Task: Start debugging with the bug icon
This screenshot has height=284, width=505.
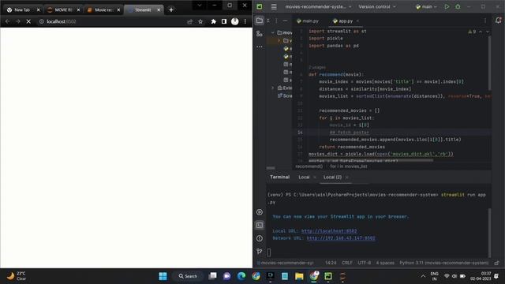Action: (x=458, y=6)
